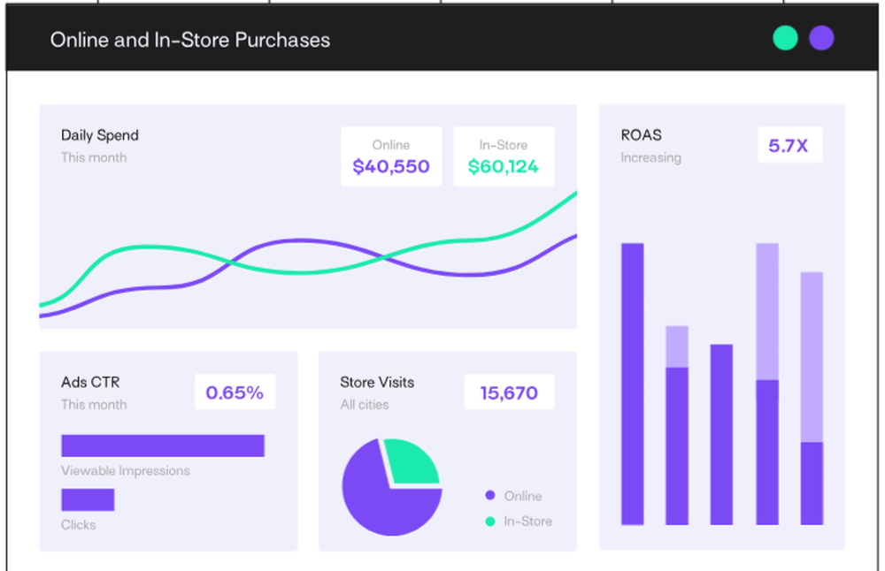The height and width of the screenshot is (571, 885).
Task: Click the "ROAS" heading
Action: (641, 135)
